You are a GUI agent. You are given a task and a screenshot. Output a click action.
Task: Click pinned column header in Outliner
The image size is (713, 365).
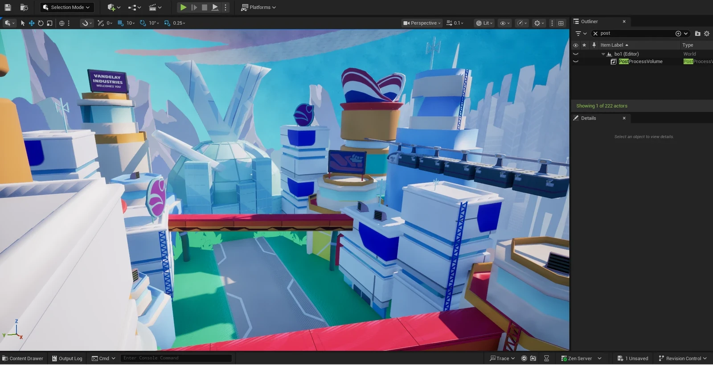(594, 45)
